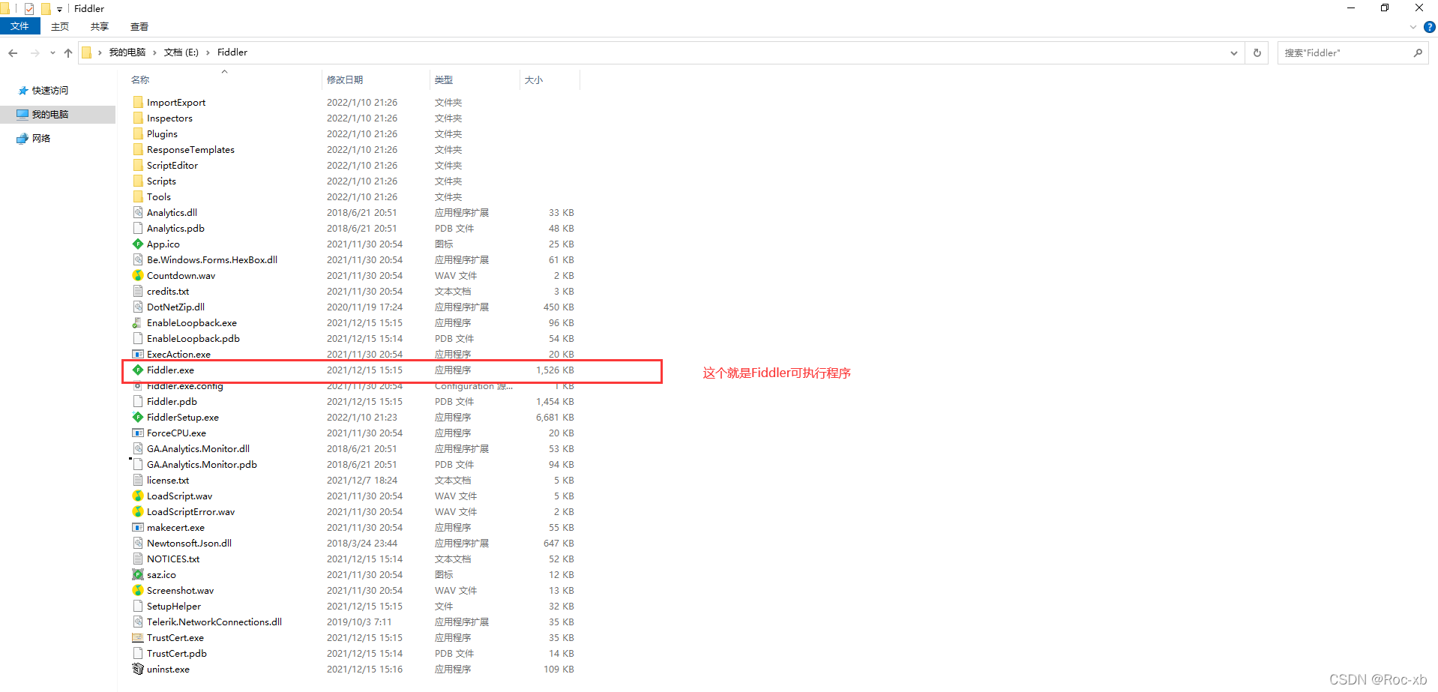Screen dimensions: 1438x692
Task: Click the LoadScript.wav icon
Action: [138, 496]
